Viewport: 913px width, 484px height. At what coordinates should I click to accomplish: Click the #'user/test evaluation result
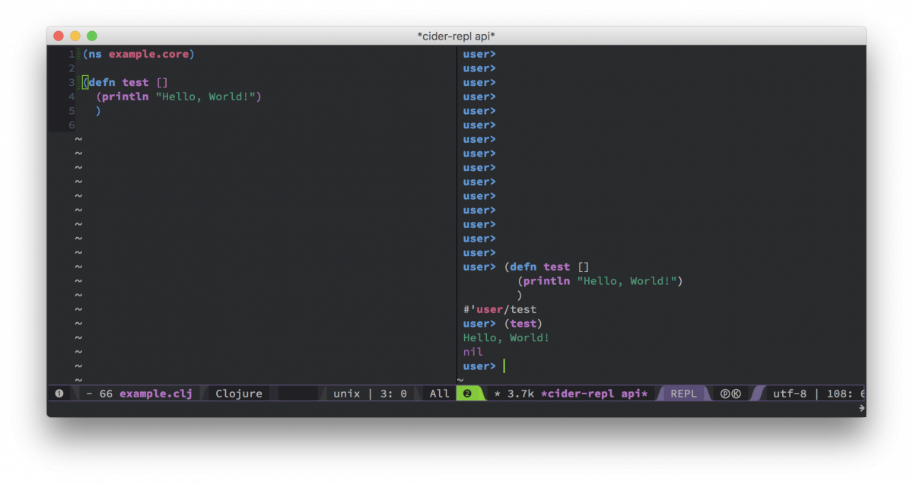(499, 308)
